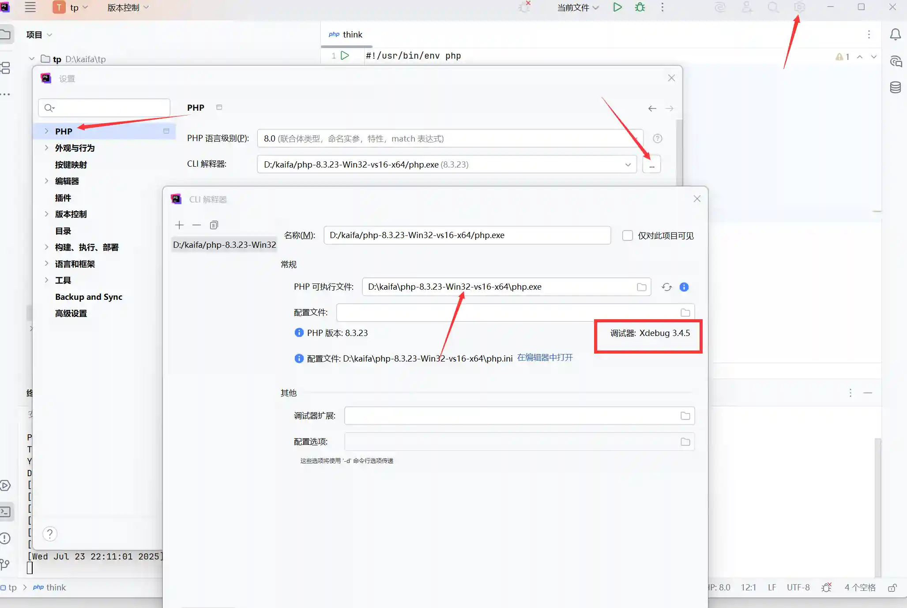Open the 当前文件 run configuration dropdown
Image resolution: width=907 pixels, height=608 pixels.
577,7
